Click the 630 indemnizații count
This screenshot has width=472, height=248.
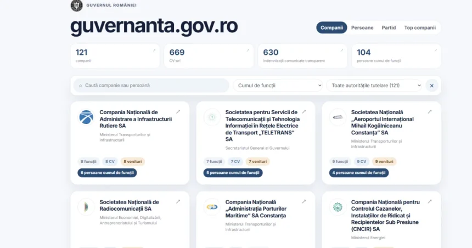pyautogui.click(x=271, y=52)
